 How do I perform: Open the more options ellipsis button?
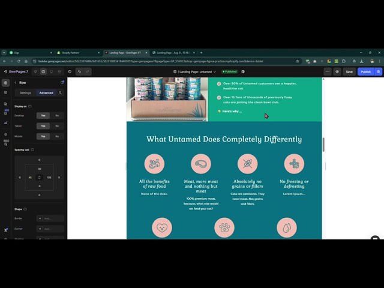click(328, 72)
